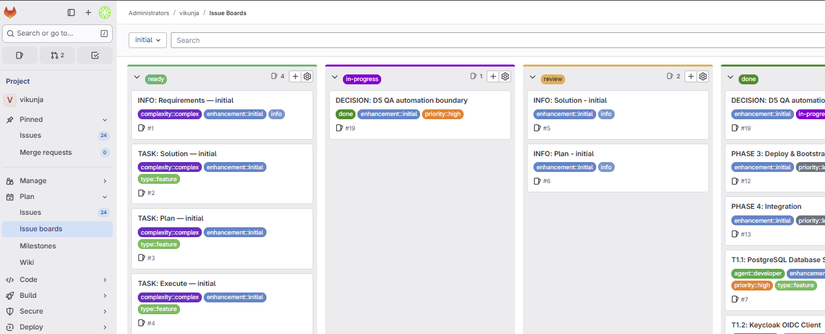Viewport: 825px width, 334px height.
Task: Open review list settings gear
Action: pos(703,76)
